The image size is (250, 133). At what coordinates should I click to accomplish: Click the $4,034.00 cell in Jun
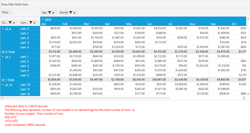click(x=156, y=28)
